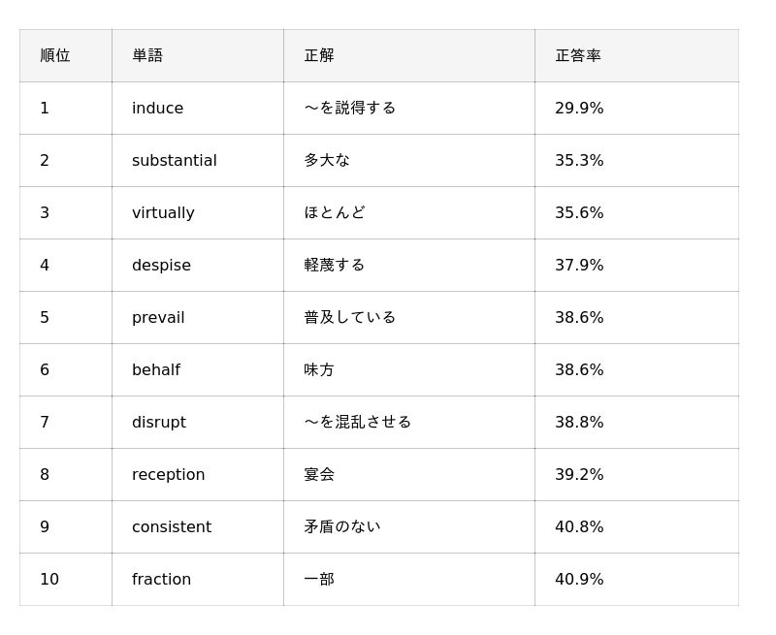Click the 29.9% accuracy value
Viewport: 776px width, 635px height.
pos(579,108)
